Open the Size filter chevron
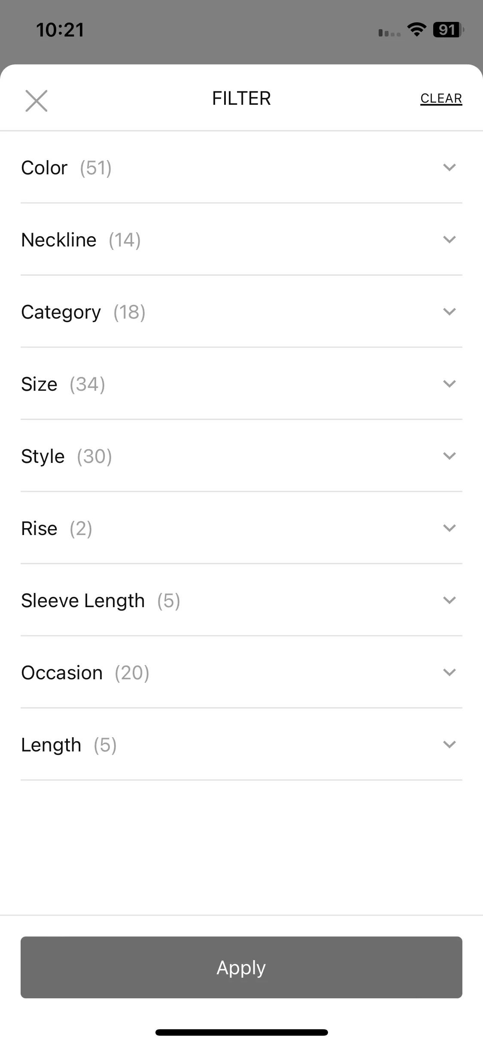 pyautogui.click(x=449, y=384)
